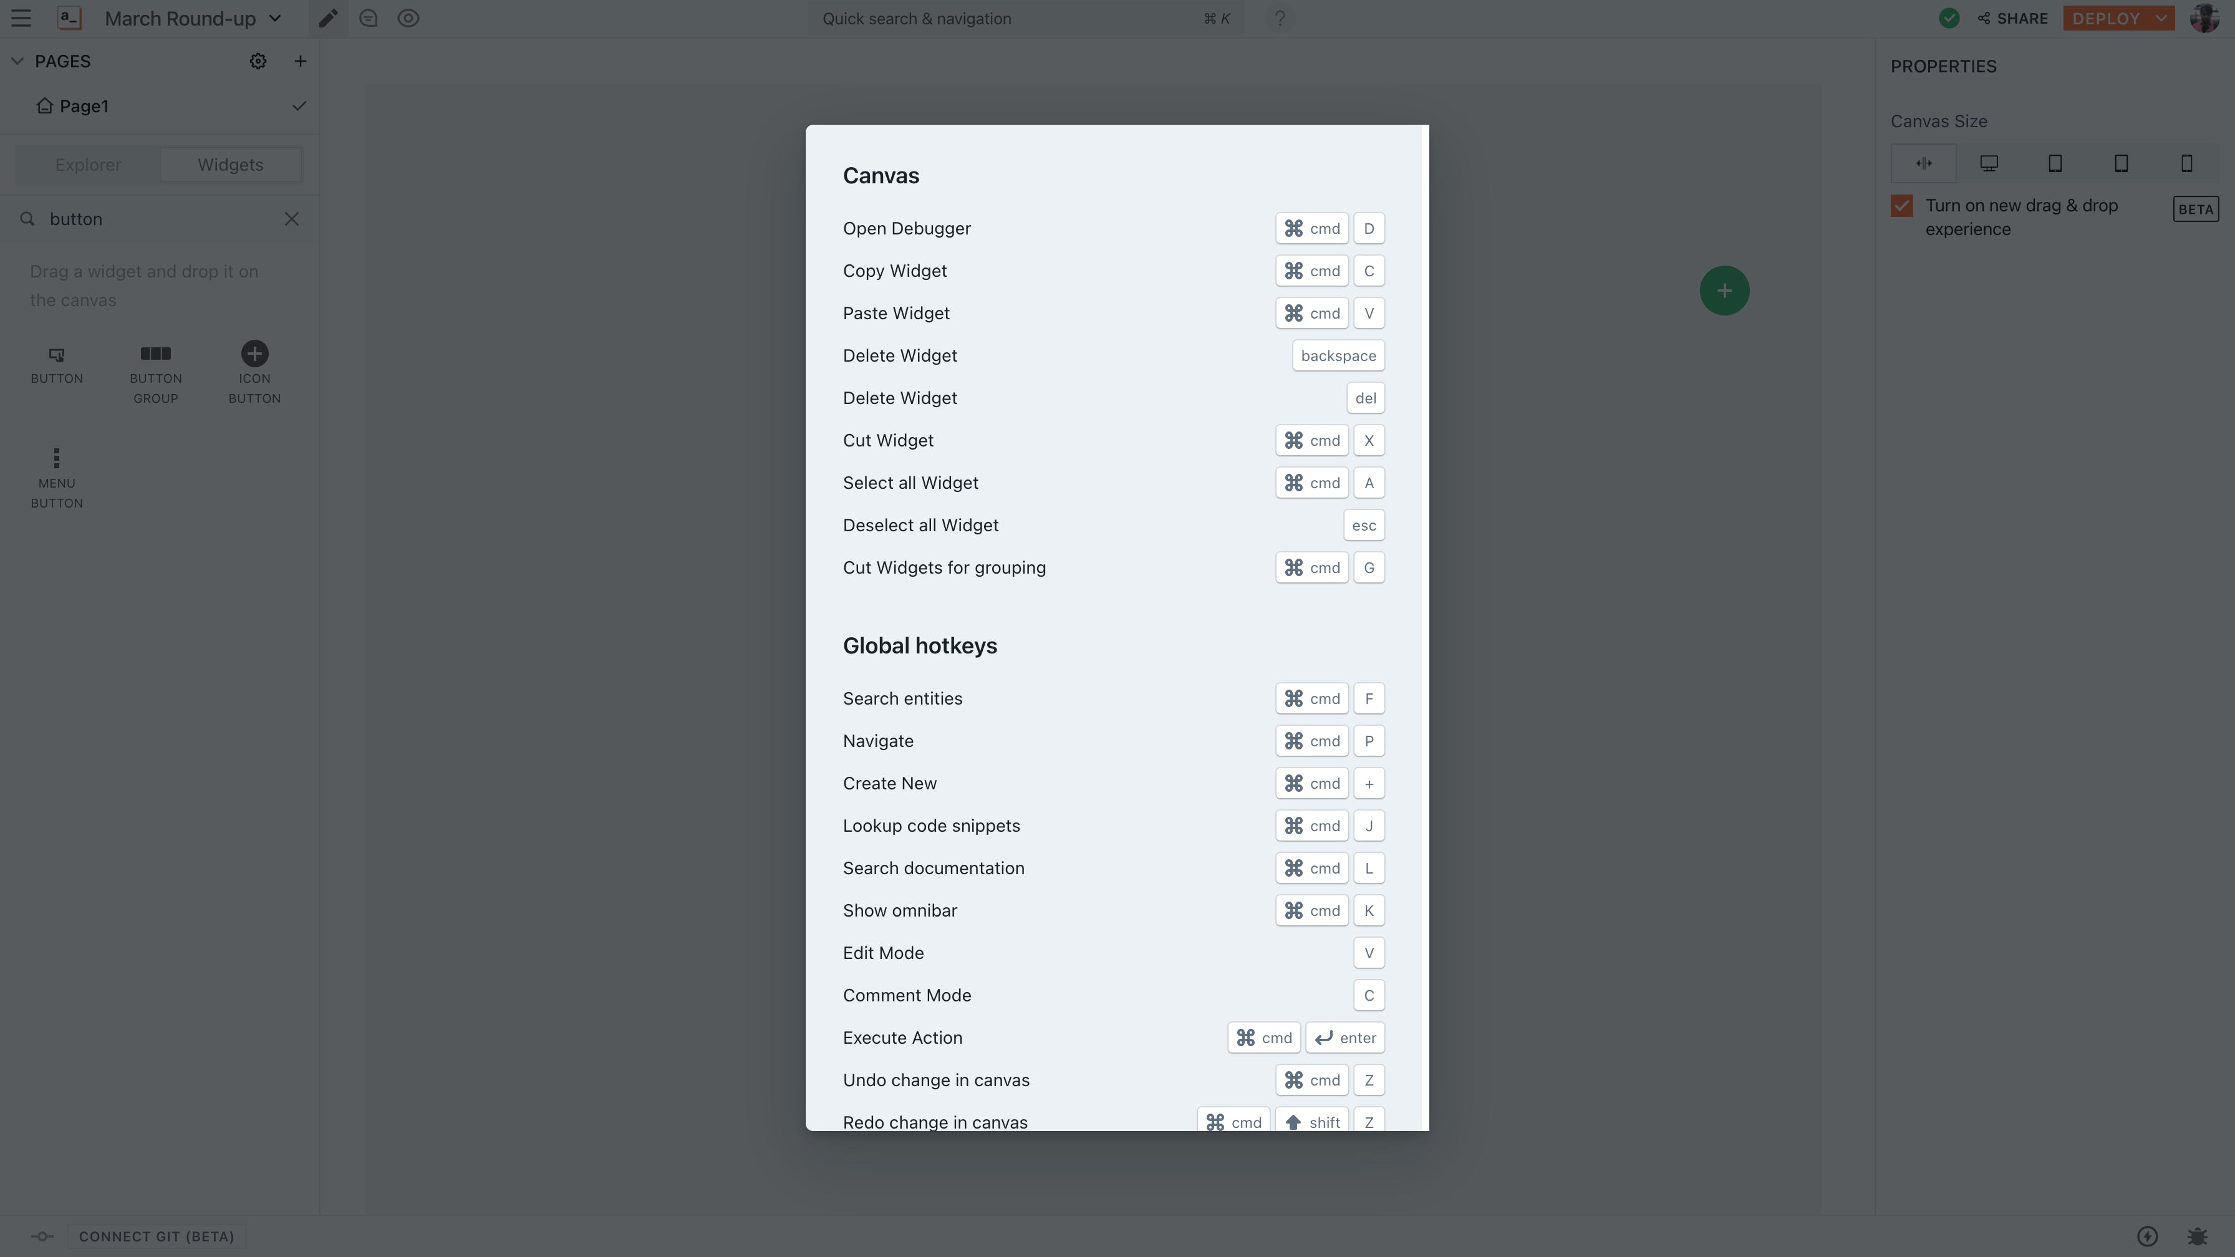2235x1257 pixels.
Task: Click the page-selected checkmark beside Page1
Action: (299, 106)
